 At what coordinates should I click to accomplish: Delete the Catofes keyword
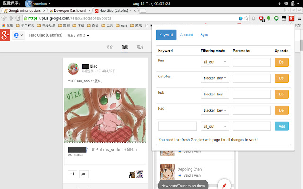click(x=282, y=78)
